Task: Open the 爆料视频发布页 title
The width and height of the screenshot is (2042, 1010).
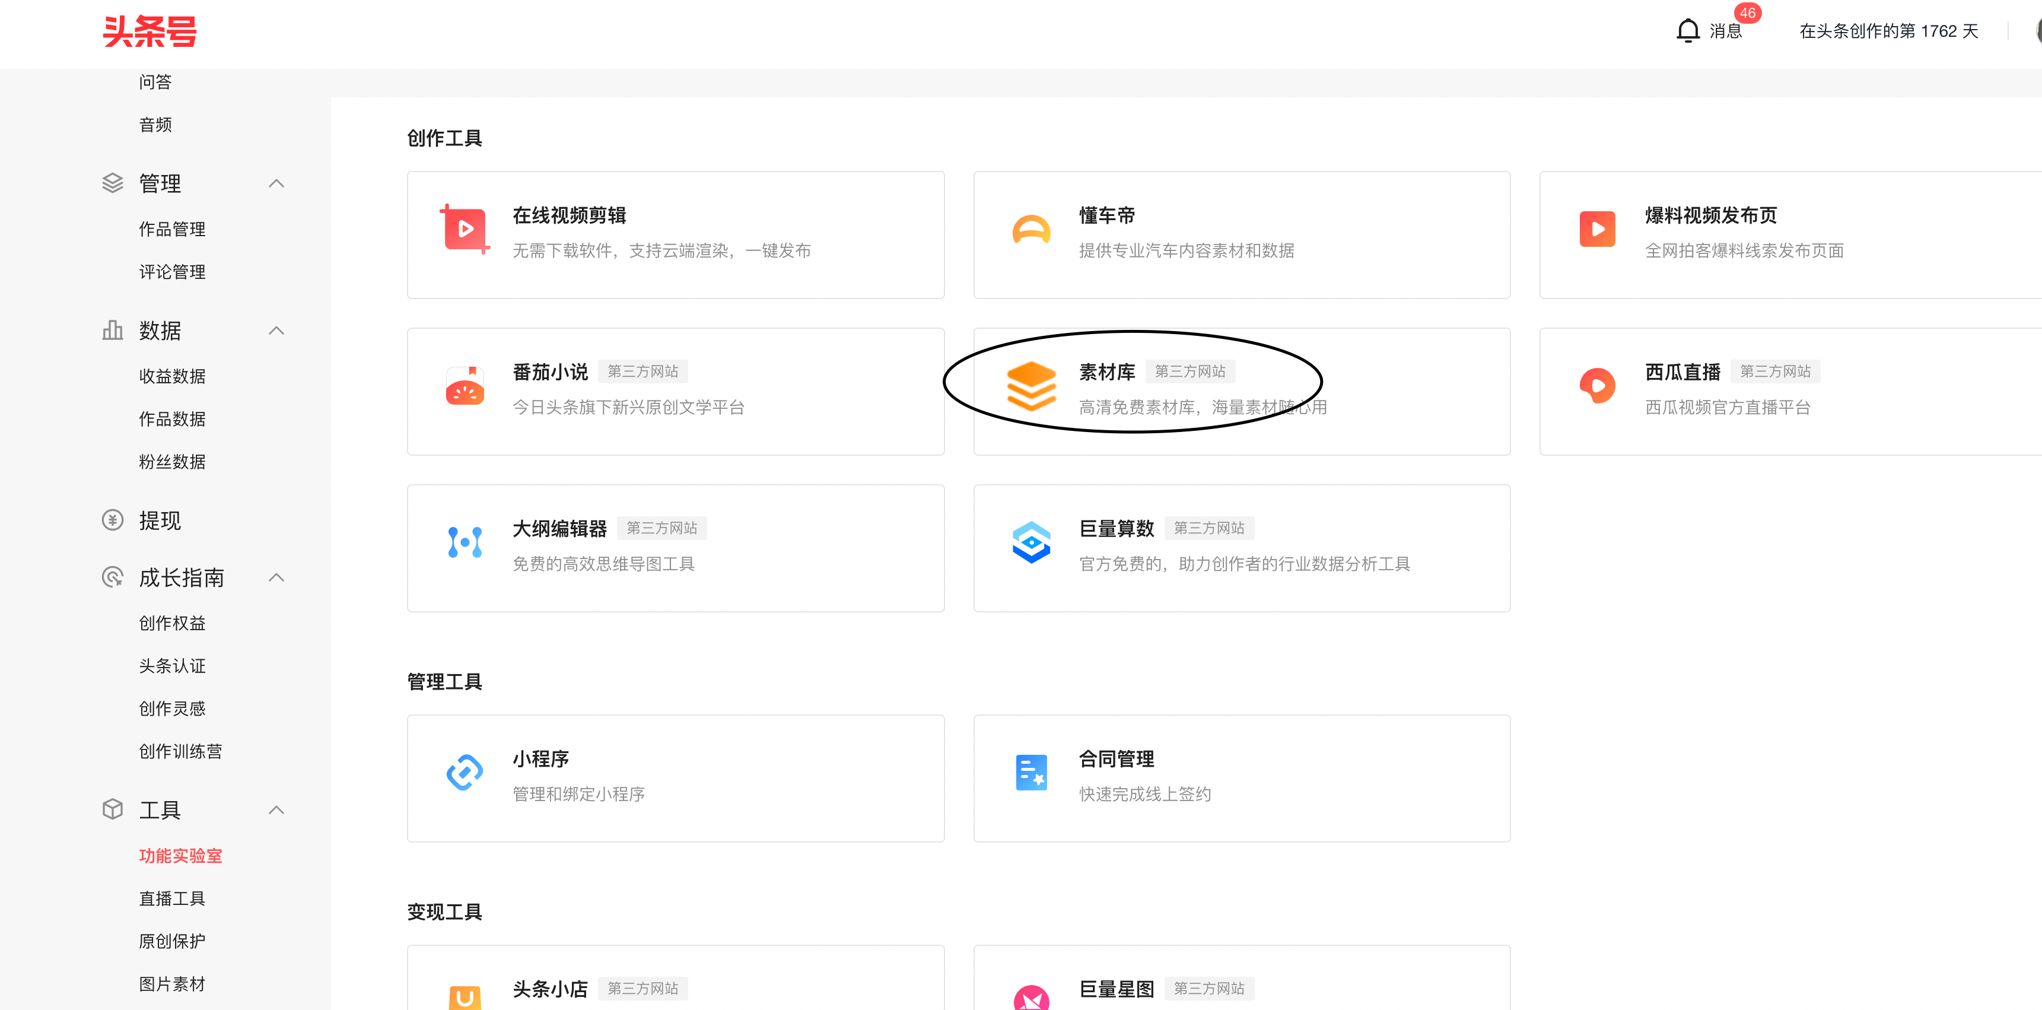Action: [1710, 215]
